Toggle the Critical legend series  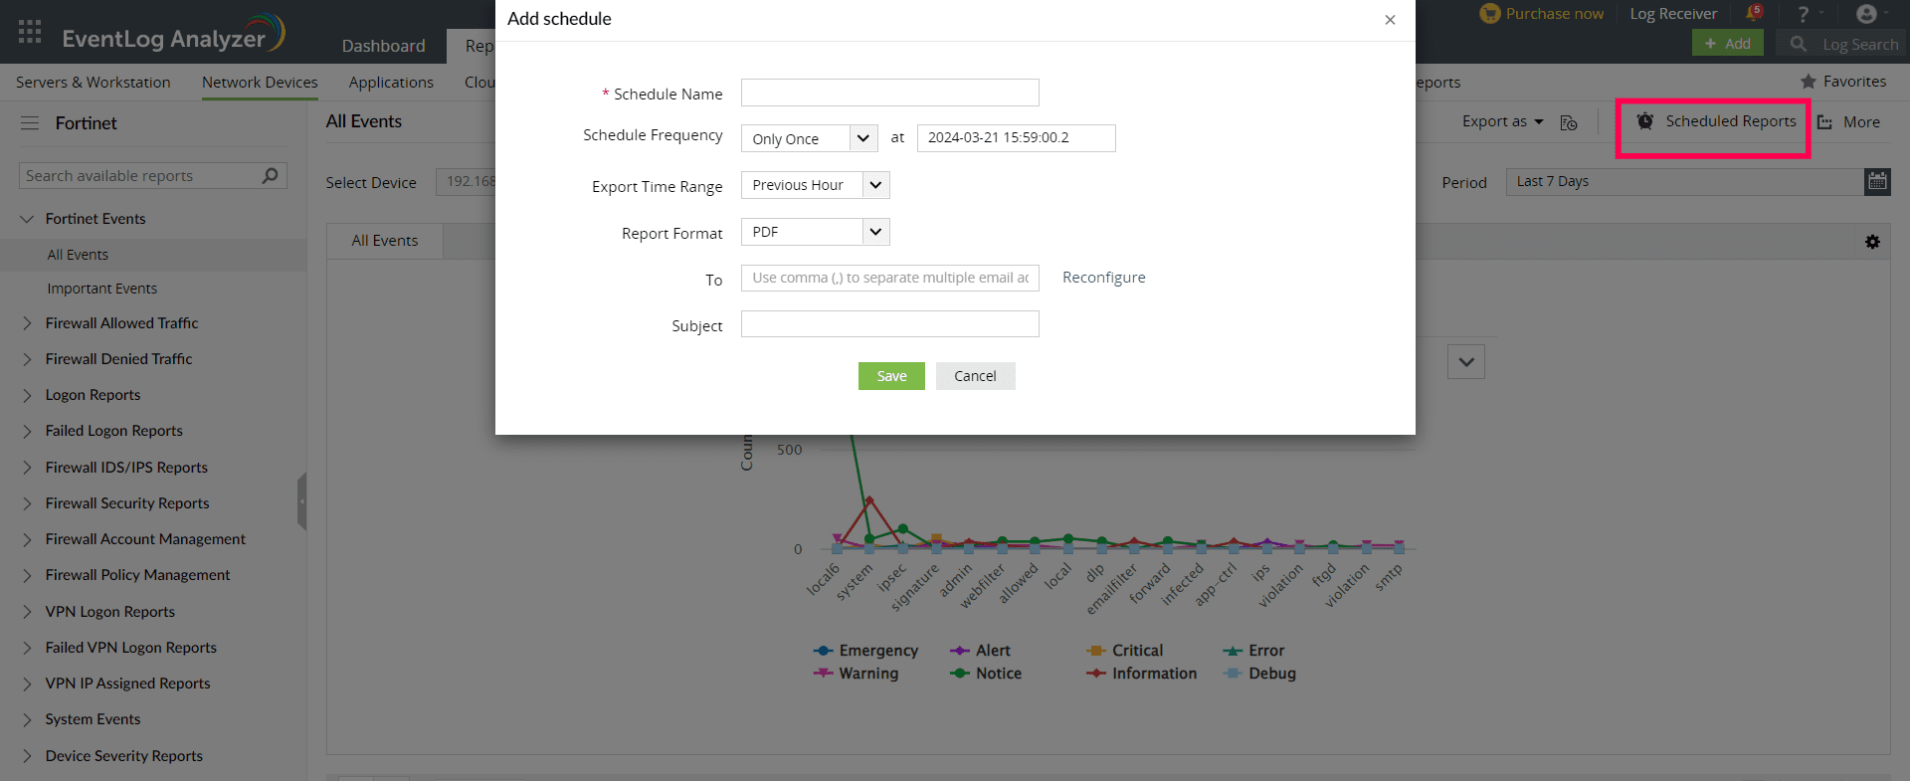[x=1124, y=651]
